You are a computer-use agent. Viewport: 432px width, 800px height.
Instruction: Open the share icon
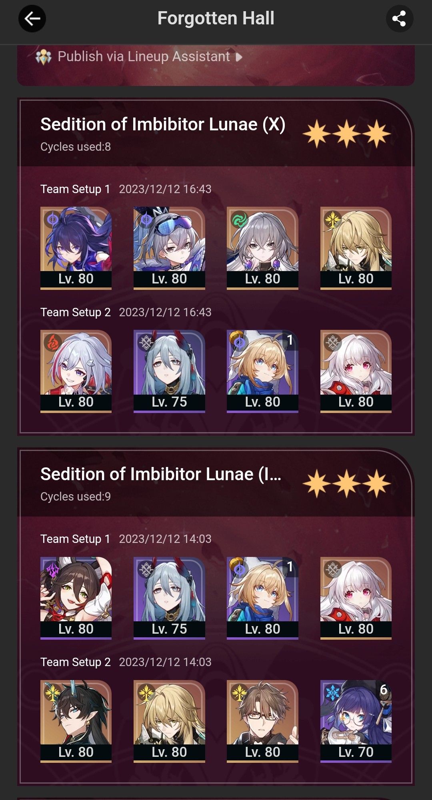pos(399,18)
